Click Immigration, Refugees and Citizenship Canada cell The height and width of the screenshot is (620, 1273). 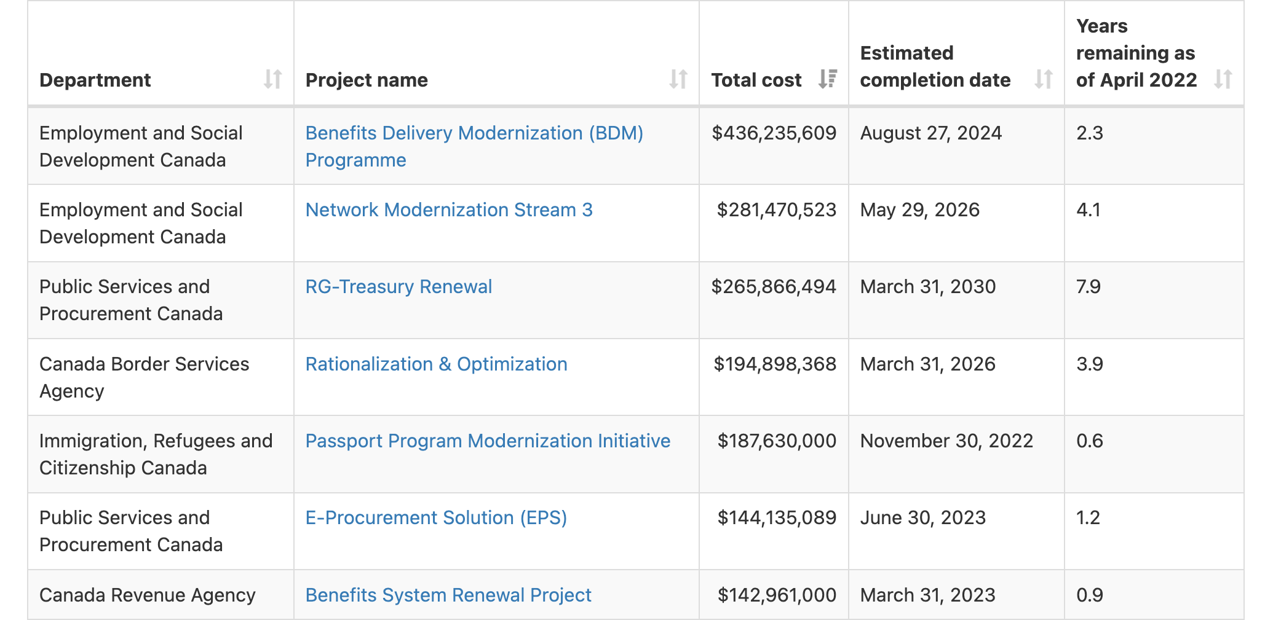pyautogui.click(x=161, y=454)
